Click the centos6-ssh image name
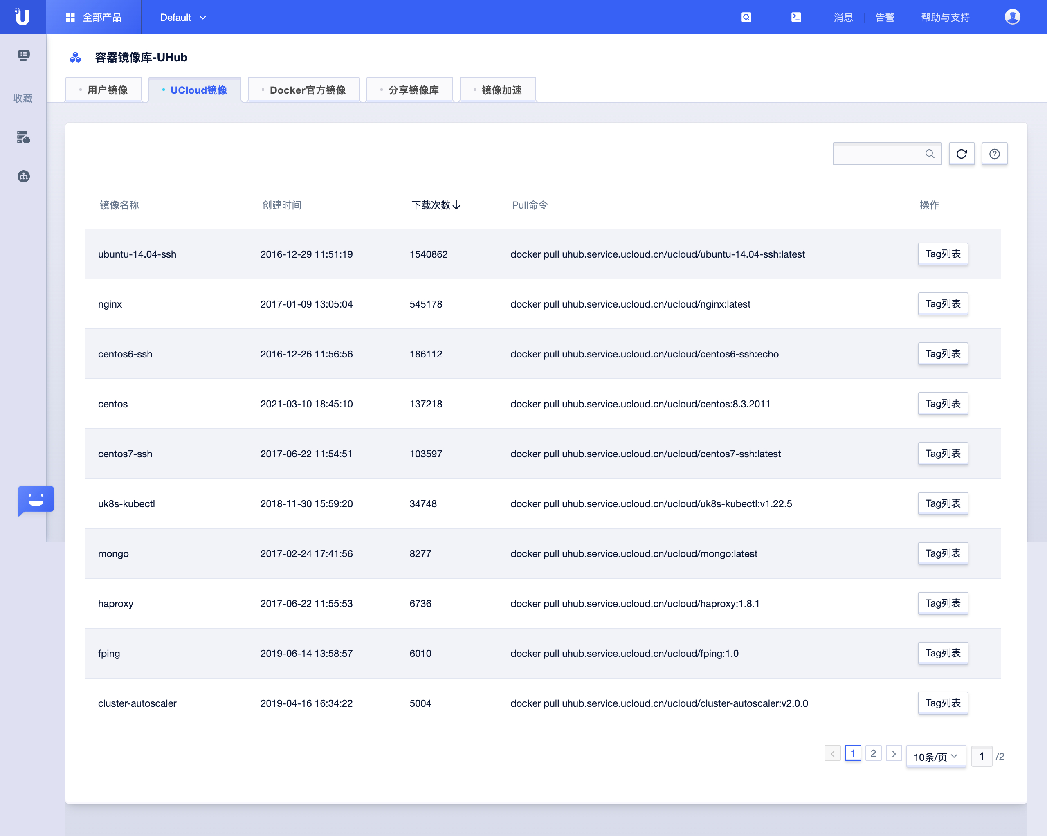1047x836 pixels. (125, 354)
